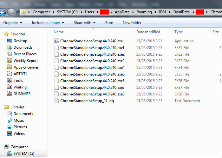Open Desktop in Favorites
This screenshot has height=158, width=222.
[x=20, y=41]
